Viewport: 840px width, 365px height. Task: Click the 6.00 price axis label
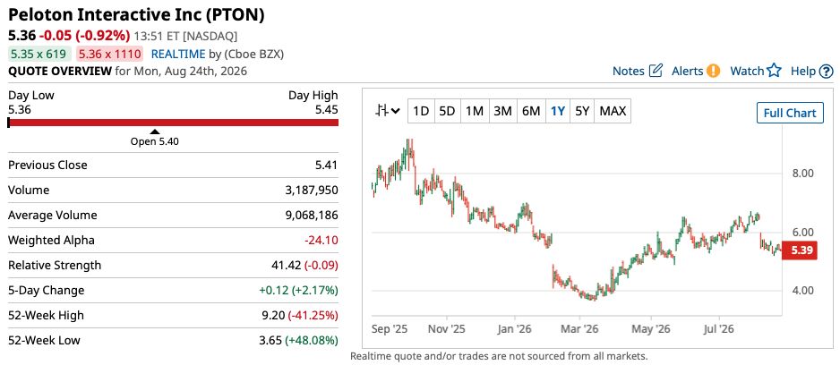pos(802,233)
